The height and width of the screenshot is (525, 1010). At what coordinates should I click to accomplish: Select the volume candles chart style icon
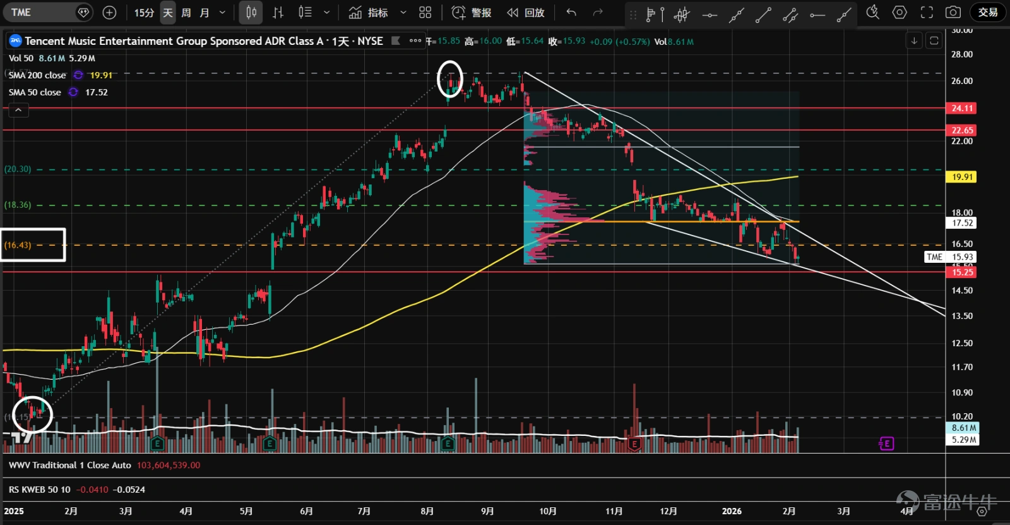click(x=305, y=12)
